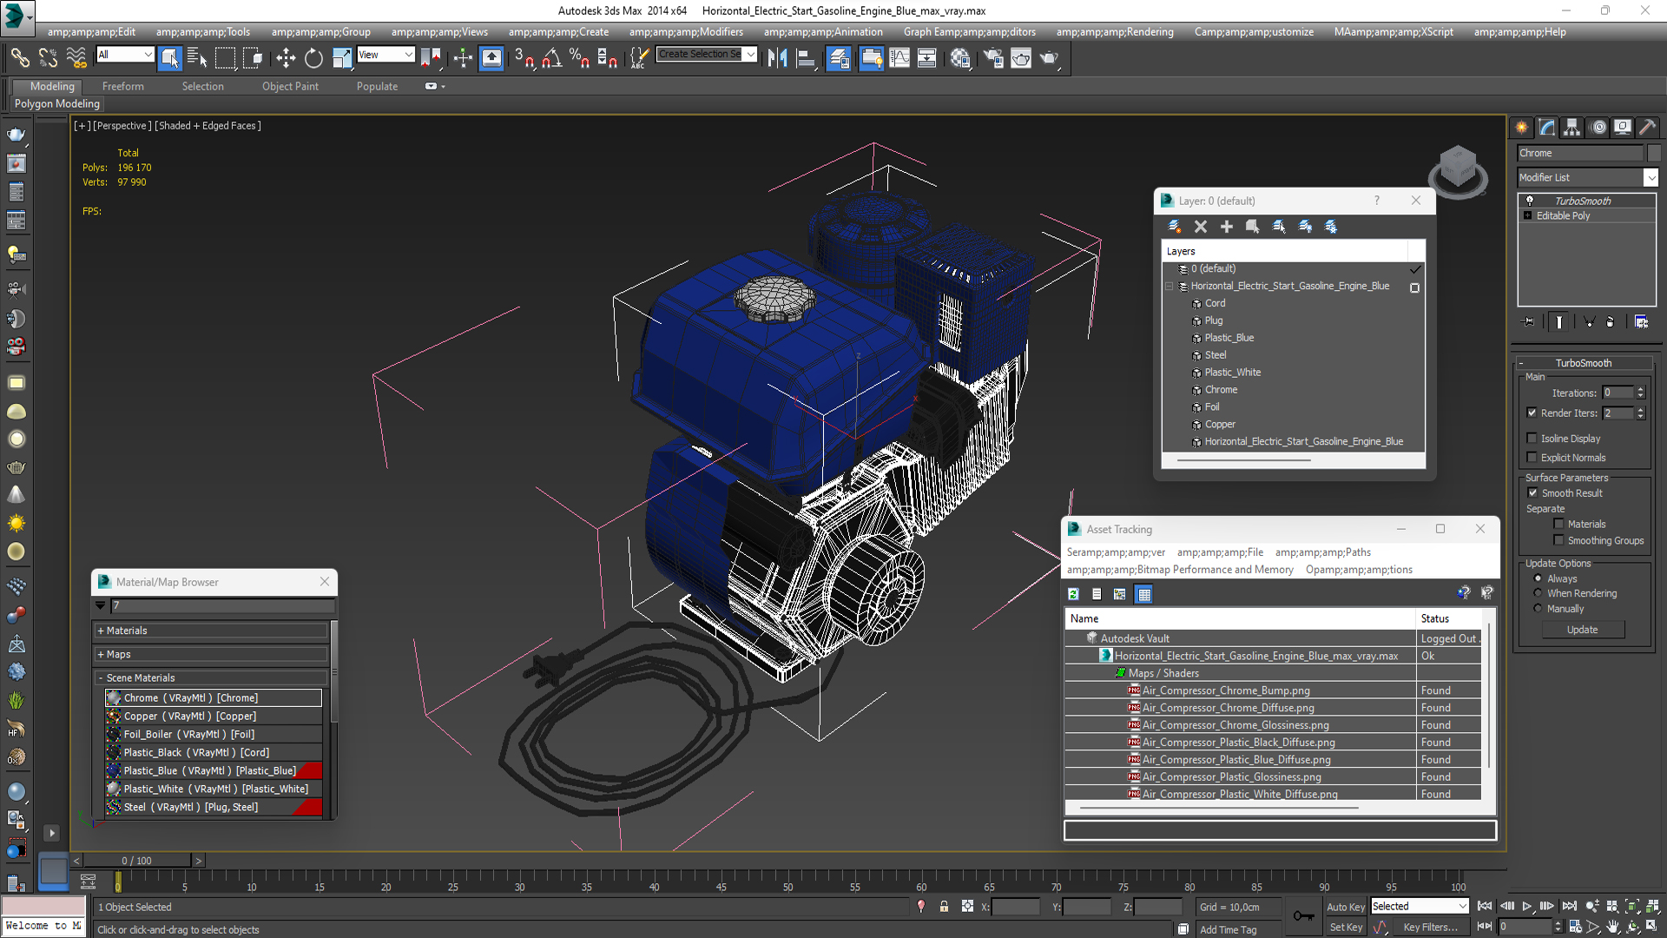
Task: Open the Modify panel tab icon
Action: (1547, 128)
